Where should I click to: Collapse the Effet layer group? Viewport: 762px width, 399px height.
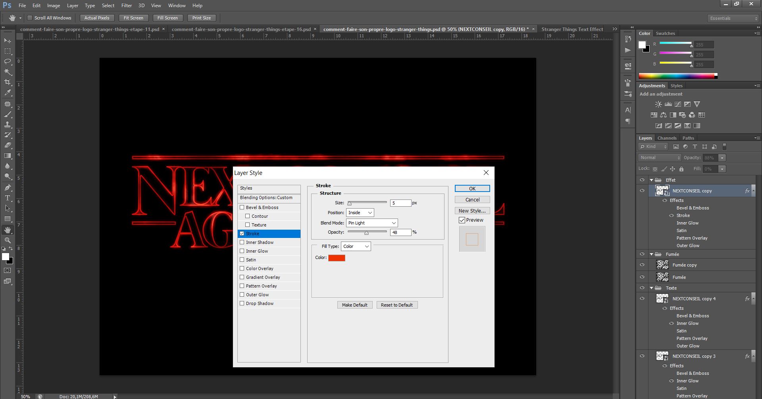click(651, 180)
